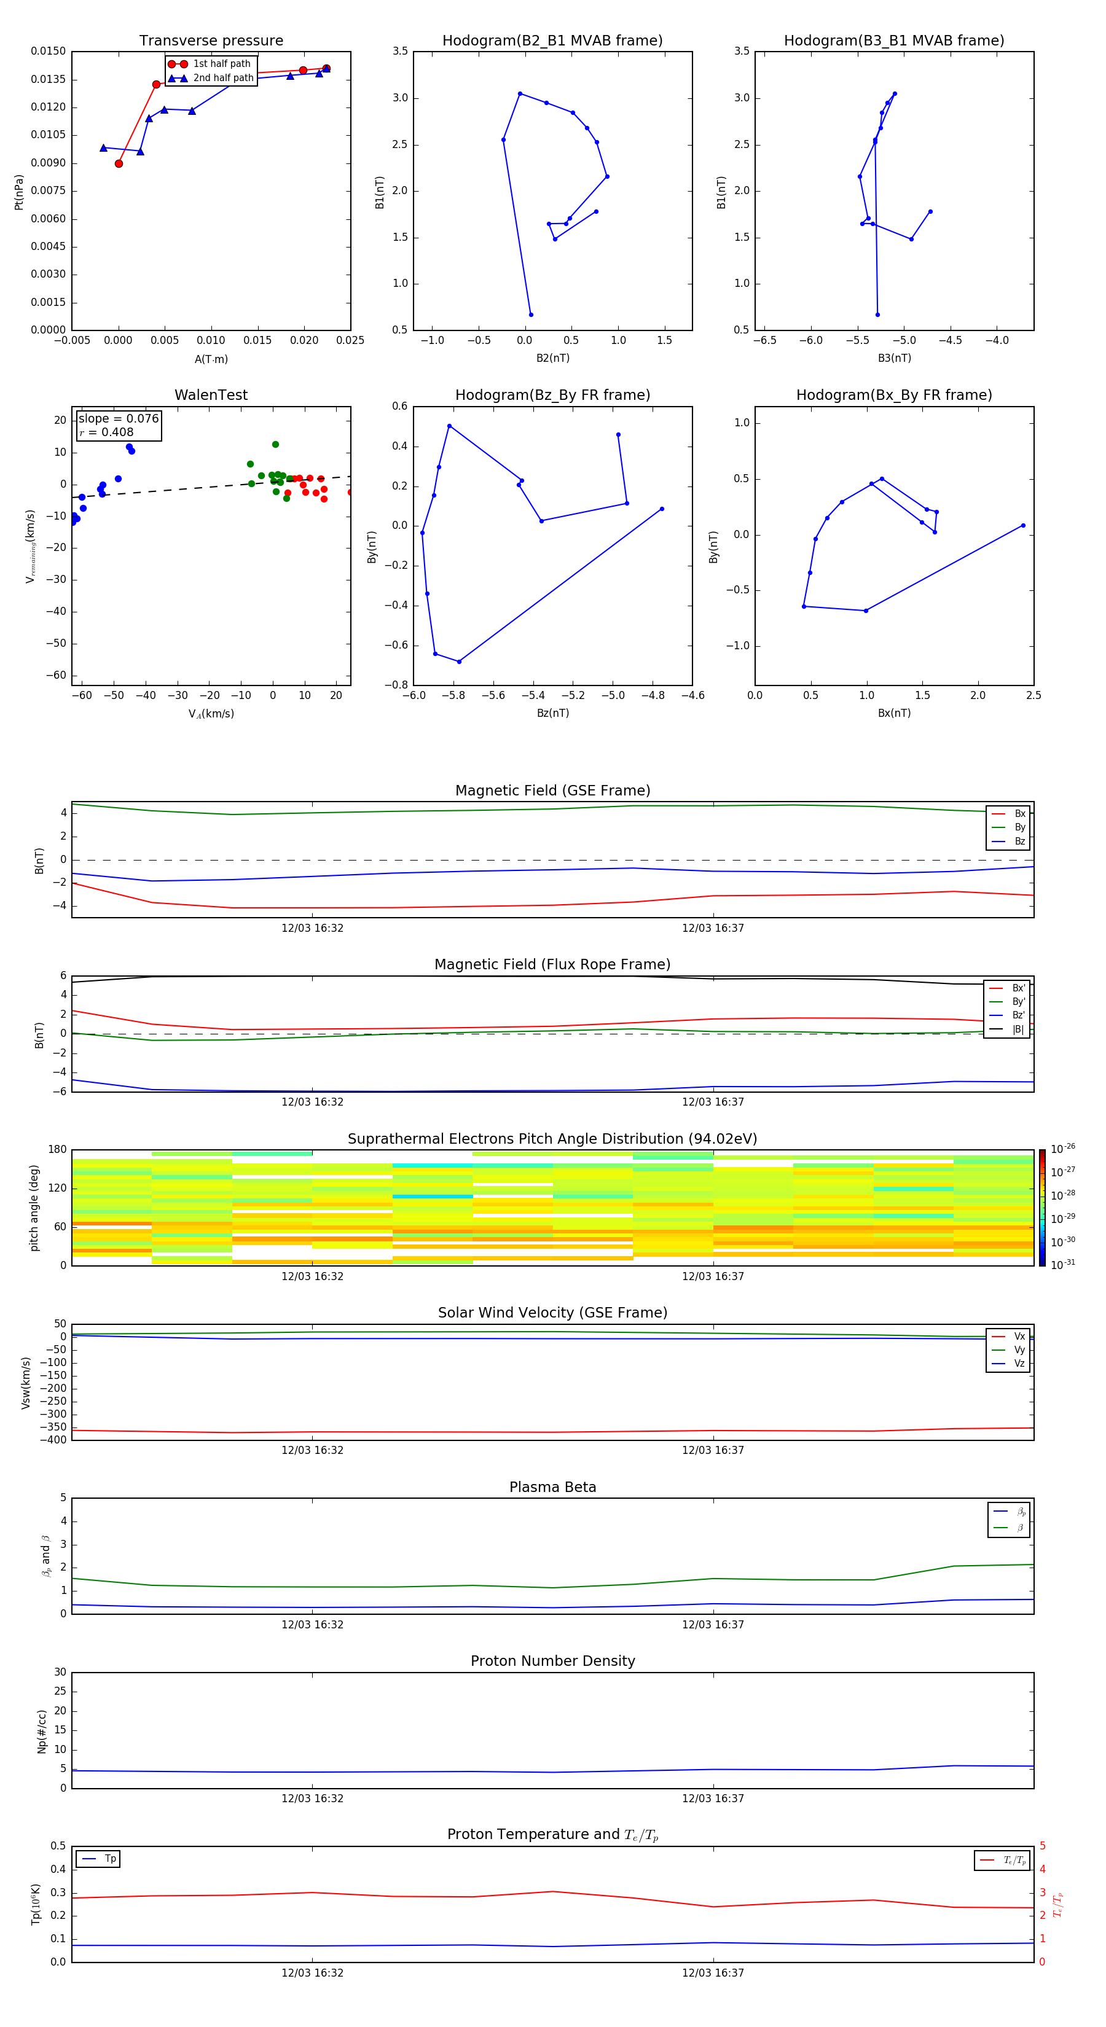The width and height of the screenshot is (1106, 2027).
Task: Click the 'Hodogram(Bx_By FR frame)' title
Action: coord(894,395)
